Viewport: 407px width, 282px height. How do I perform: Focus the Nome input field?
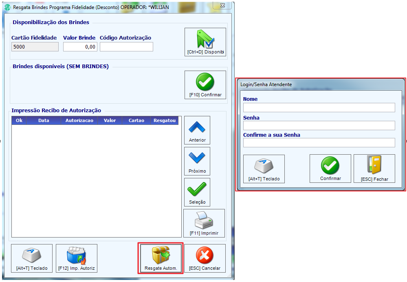(319, 108)
